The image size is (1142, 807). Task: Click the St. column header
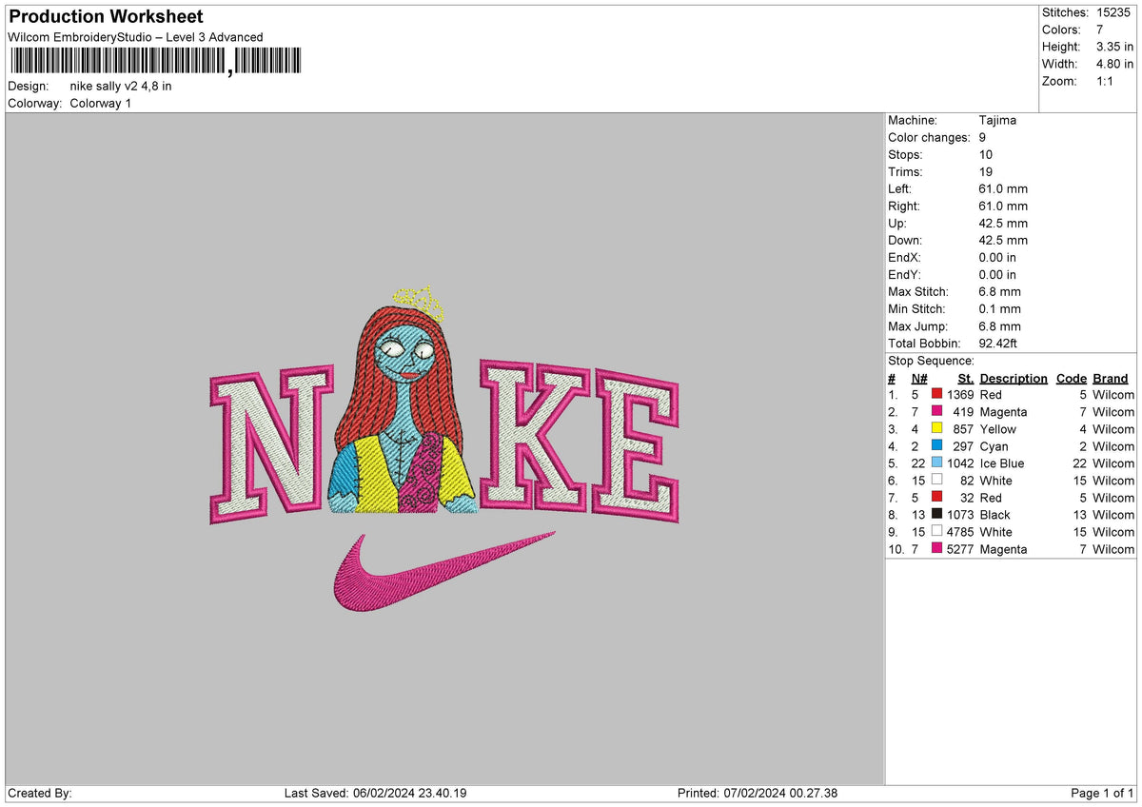click(x=965, y=378)
